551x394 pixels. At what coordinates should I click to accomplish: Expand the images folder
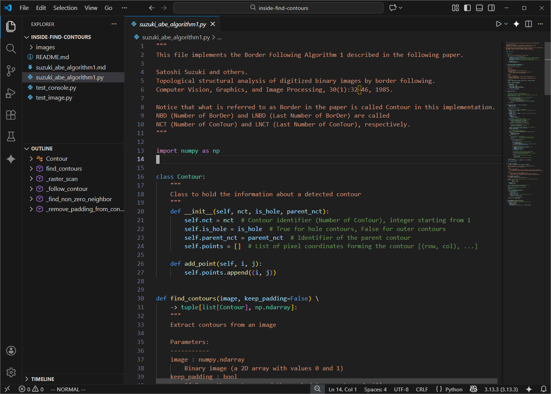coord(45,47)
